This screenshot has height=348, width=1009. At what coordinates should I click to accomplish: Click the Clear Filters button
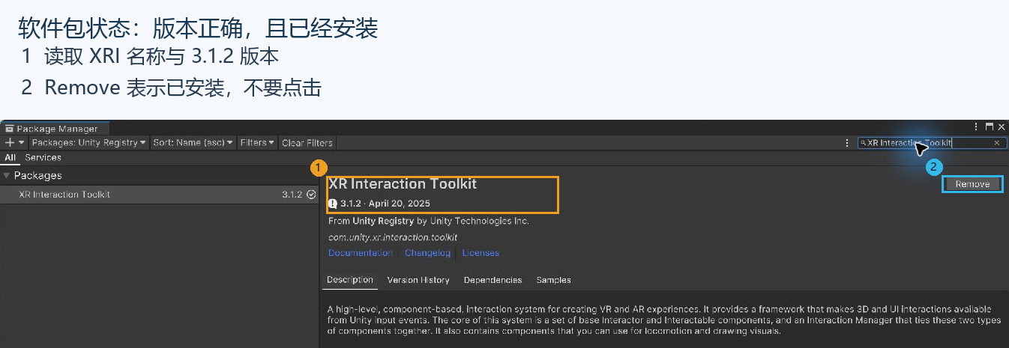point(307,142)
